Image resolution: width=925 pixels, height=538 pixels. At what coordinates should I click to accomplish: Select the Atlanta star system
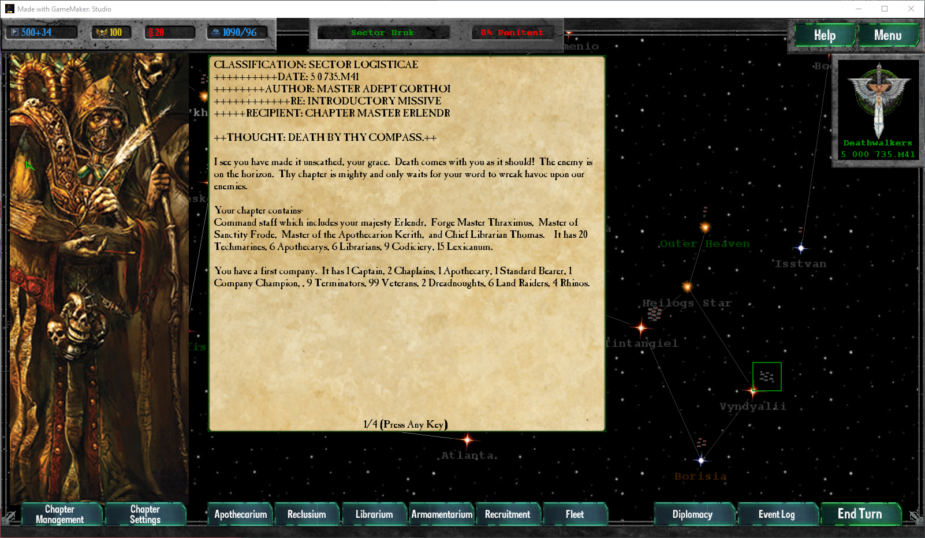(468, 440)
